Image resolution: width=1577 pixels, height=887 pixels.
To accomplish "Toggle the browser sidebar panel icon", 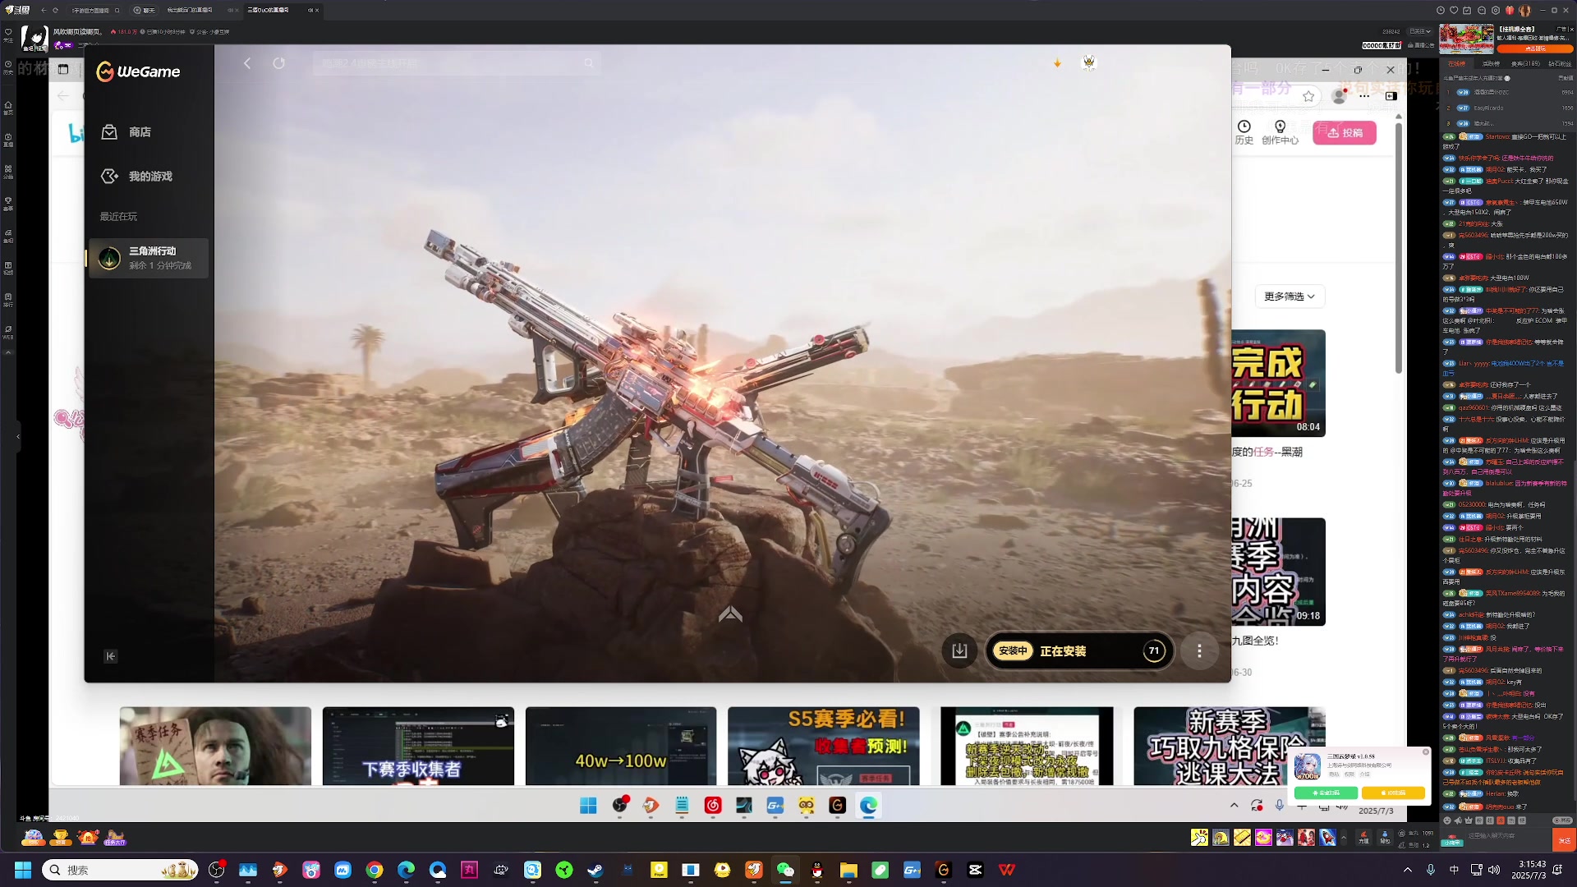I will coord(1391,96).
